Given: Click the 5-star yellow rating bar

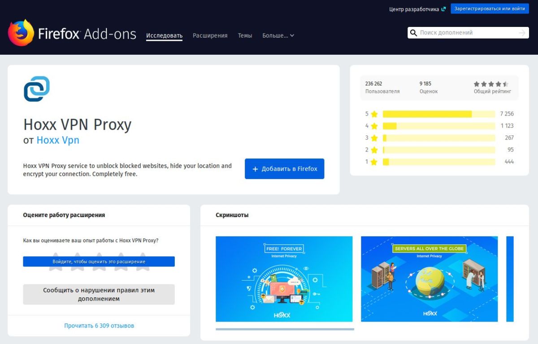Looking at the screenshot, I should coord(427,114).
